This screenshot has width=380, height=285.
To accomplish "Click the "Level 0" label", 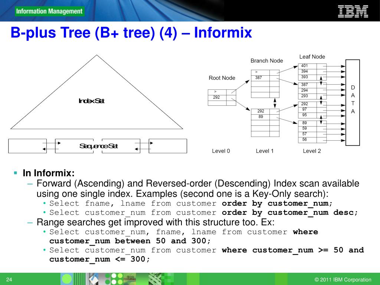I will pos(221,151).
